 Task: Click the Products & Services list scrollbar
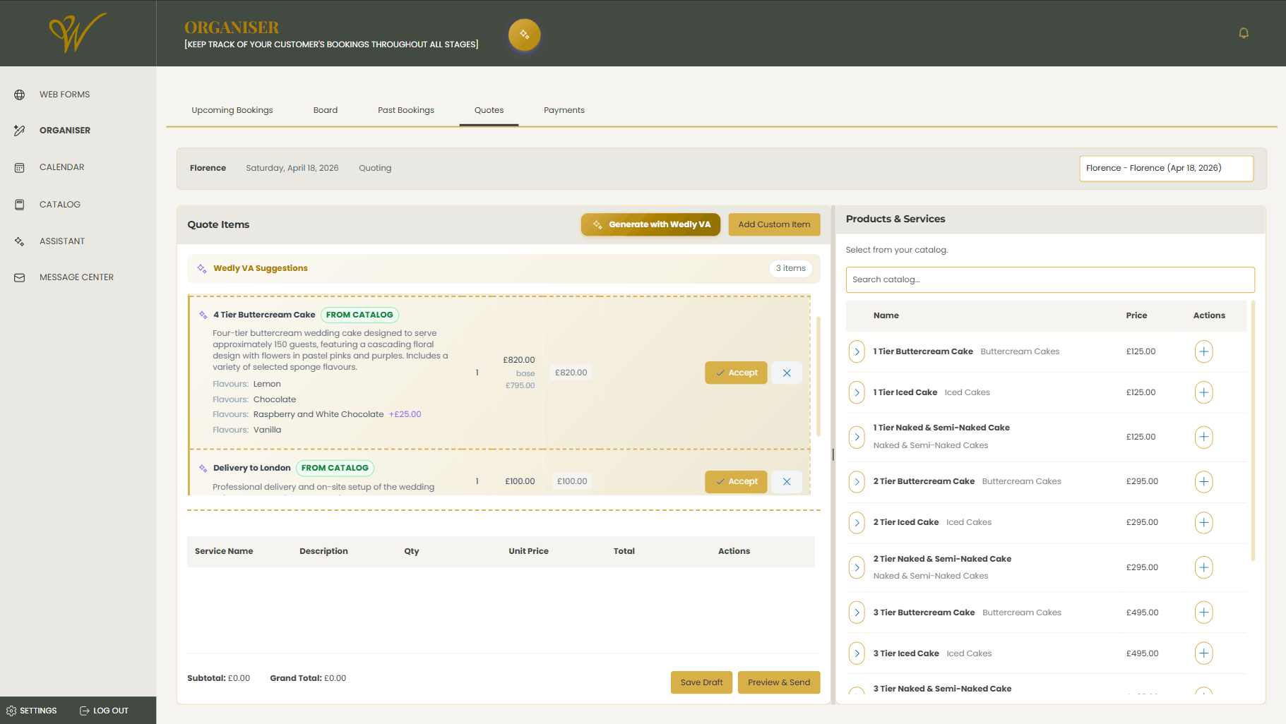point(1253,430)
